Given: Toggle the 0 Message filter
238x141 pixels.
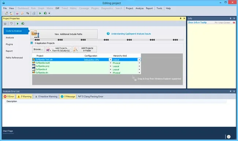Looking at the screenshot, I should point(68,96).
